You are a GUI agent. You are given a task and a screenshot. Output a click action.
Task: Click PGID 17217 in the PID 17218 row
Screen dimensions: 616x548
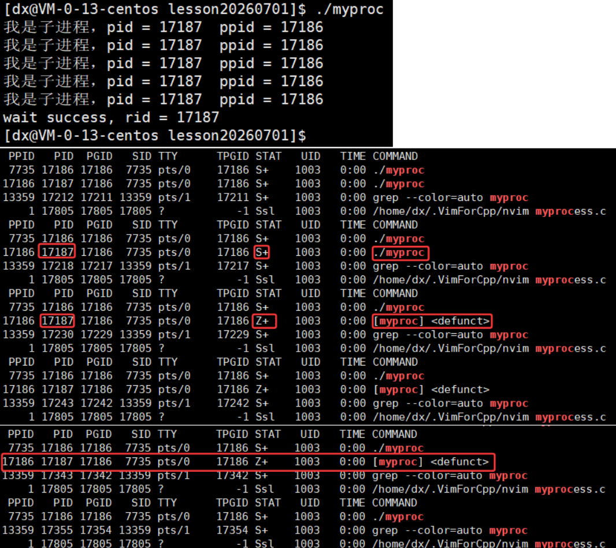pyautogui.click(x=97, y=266)
